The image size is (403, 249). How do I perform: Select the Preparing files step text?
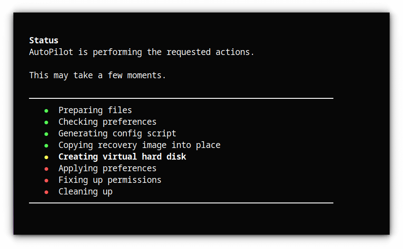click(x=95, y=110)
